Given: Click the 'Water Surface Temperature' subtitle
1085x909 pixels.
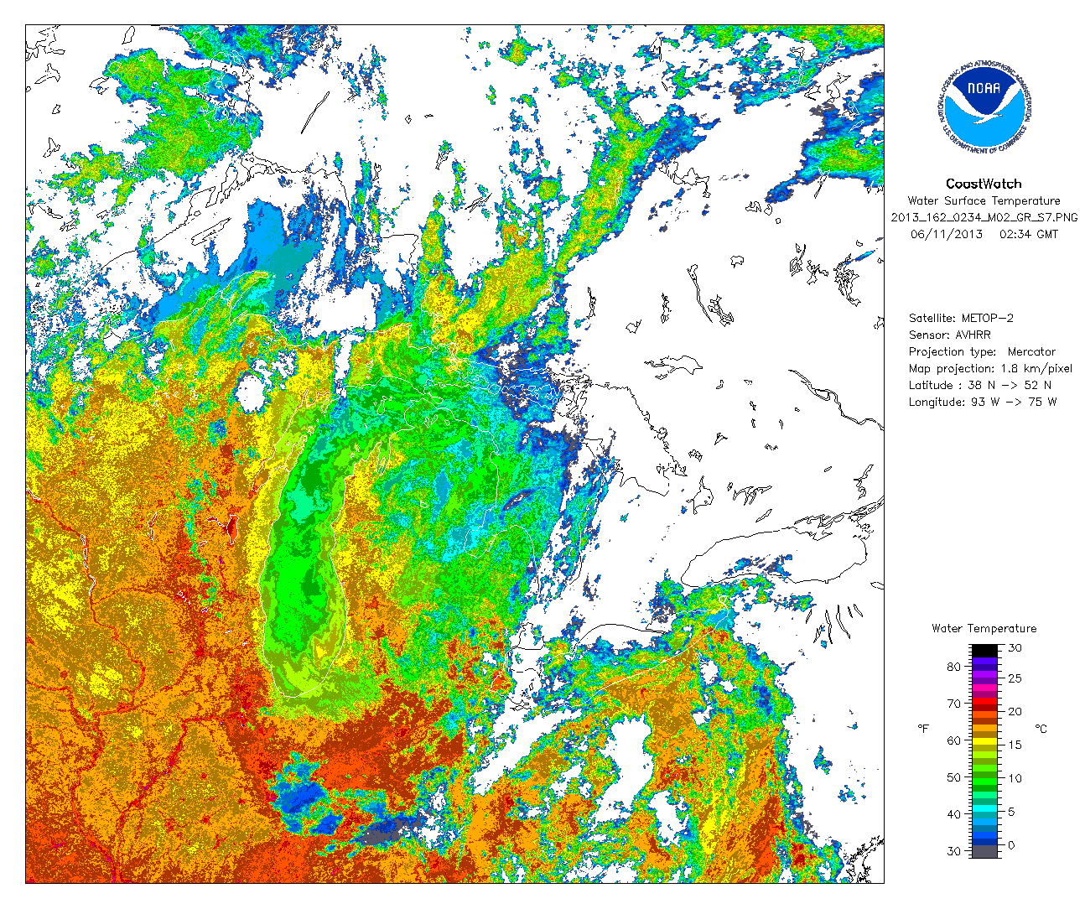Looking at the screenshot, I should tap(984, 201).
